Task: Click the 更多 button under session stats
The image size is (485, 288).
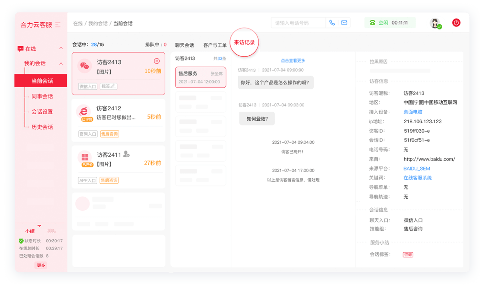Action: click(x=41, y=265)
